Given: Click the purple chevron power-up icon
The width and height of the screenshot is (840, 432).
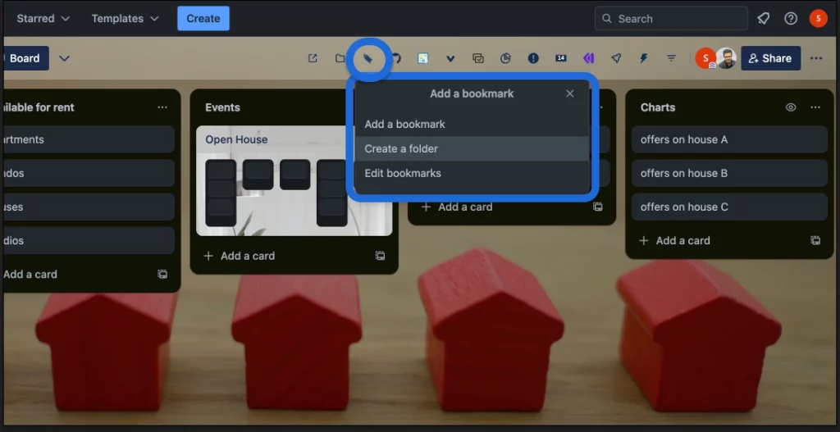Looking at the screenshot, I should click(588, 58).
